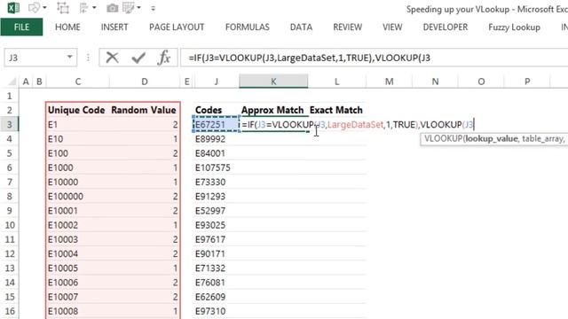Screen dimensions: 568x319
Task: Click the cell containing E52997
Action: click(x=217, y=211)
